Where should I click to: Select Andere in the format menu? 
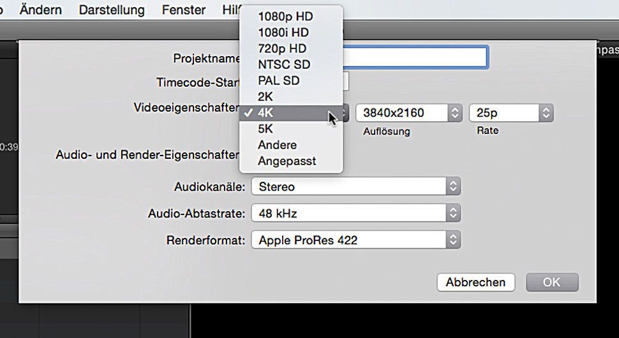point(277,145)
